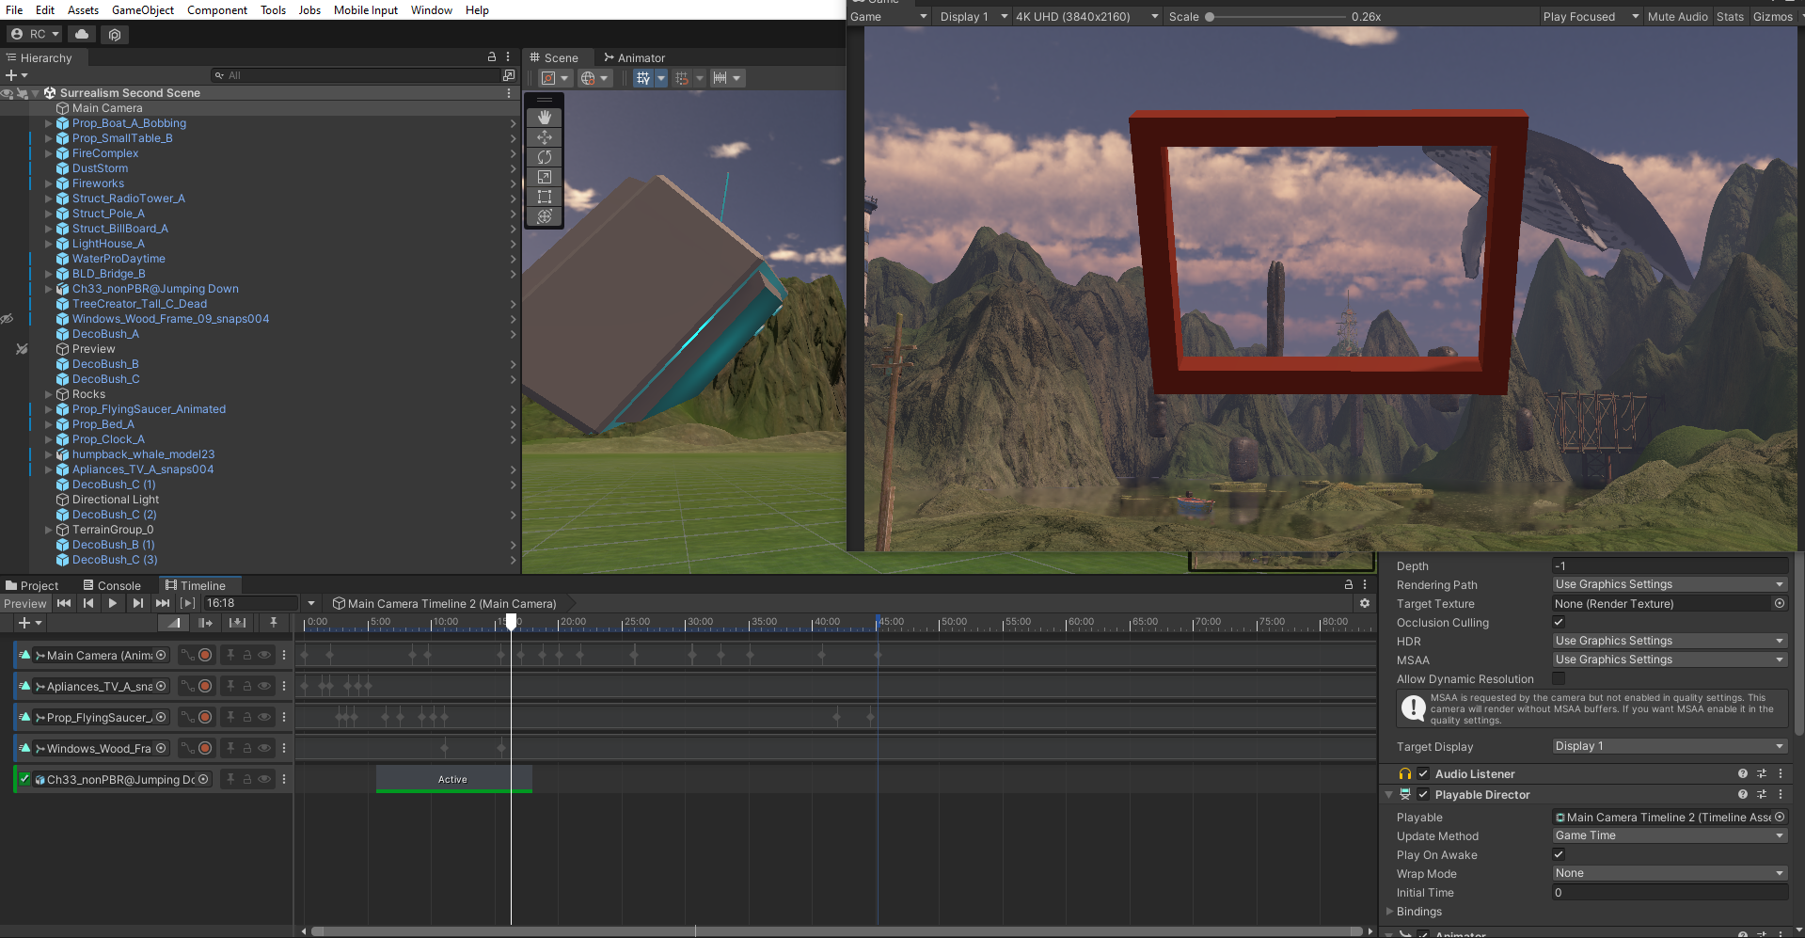Expand Prop_Boat_A_Bobbing in the Hierarchy
The image size is (1805, 938).
click(49, 123)
